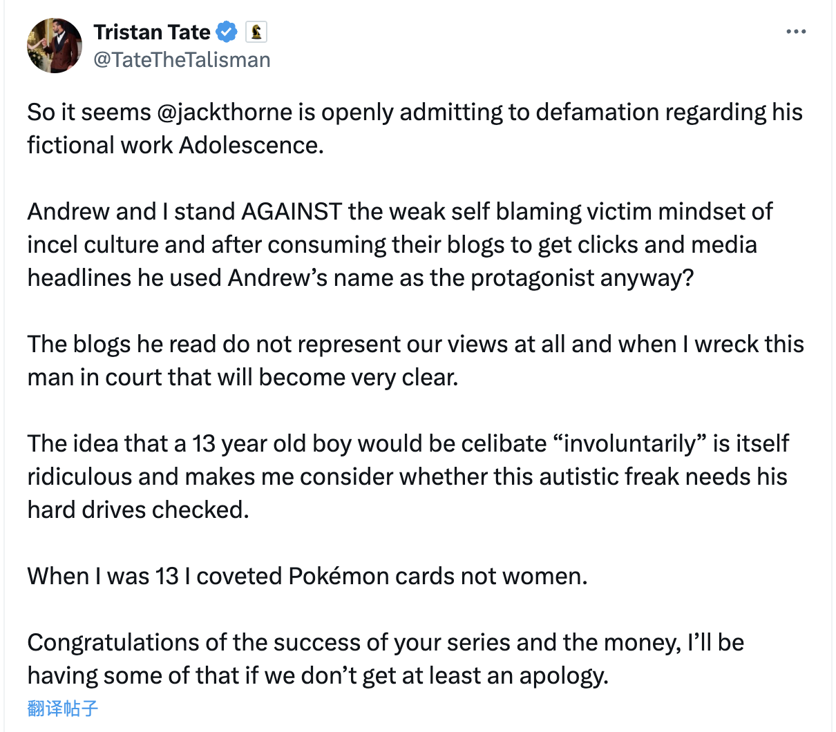Click the 翻译帖子 translate post link
The image size is (836, 732).
pyautogui.click(x=63, y=708)
